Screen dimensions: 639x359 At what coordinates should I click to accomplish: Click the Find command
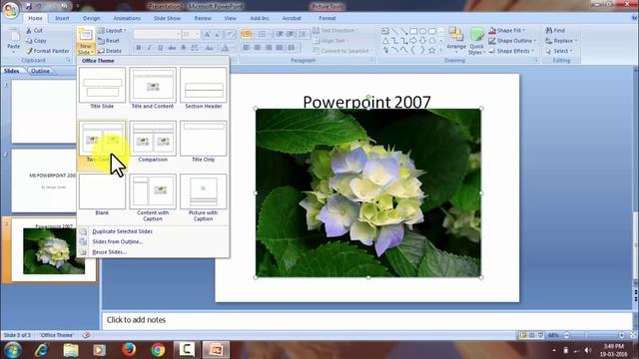(555, 31)
